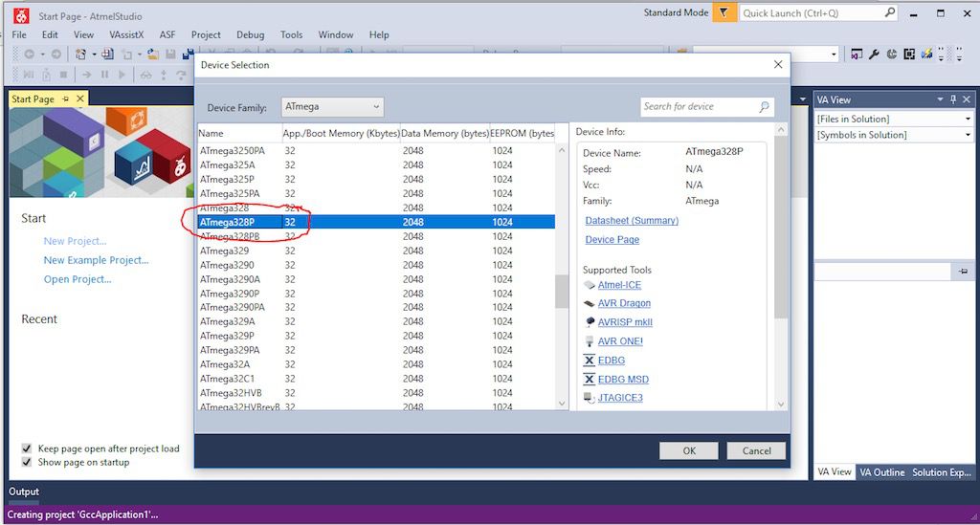Click the orange notification filter flag
Image resolution: width=980 pixels, height=525 pixels.
coord(724,12)
